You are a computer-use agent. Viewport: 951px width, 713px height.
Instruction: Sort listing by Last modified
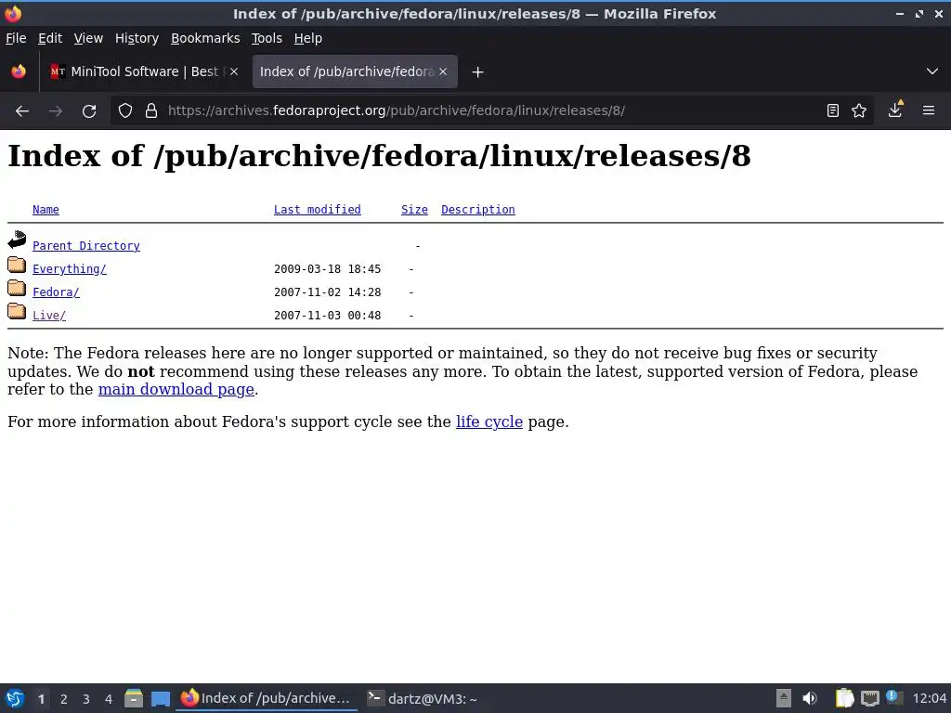[318, 210]
